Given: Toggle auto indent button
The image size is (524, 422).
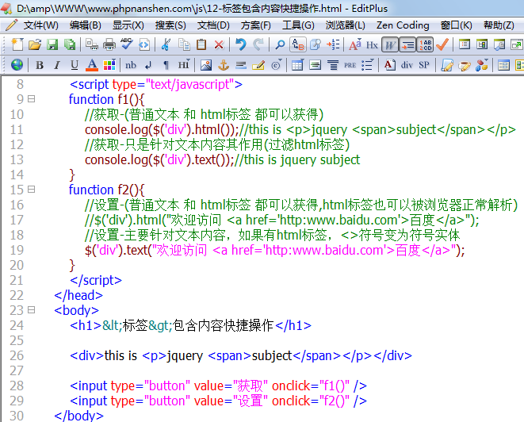Looking at the screenshot, I should 407,44.
